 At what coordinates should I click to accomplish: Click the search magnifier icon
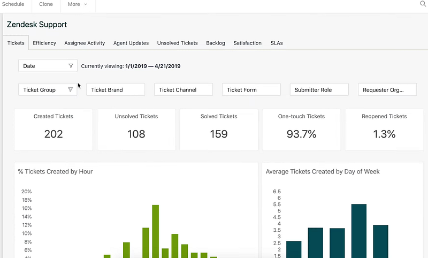423,4
